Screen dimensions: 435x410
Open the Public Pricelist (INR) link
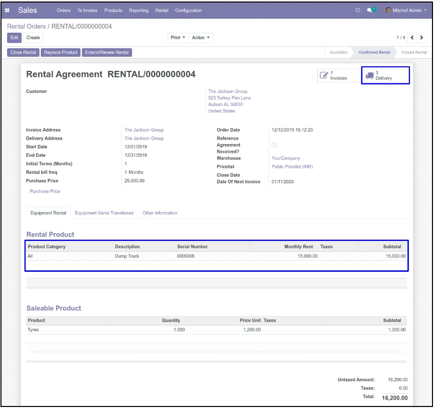tap(292, 167)
